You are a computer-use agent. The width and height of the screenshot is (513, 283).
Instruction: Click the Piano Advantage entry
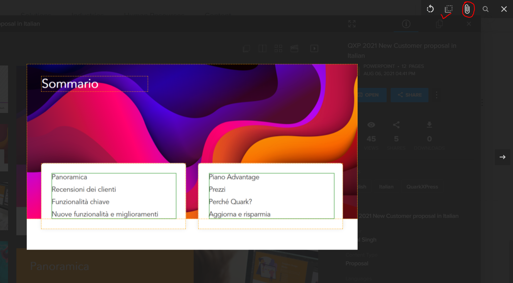234,177
